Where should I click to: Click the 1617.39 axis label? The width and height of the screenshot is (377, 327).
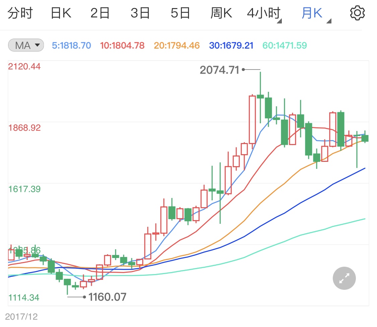point(24,189)
